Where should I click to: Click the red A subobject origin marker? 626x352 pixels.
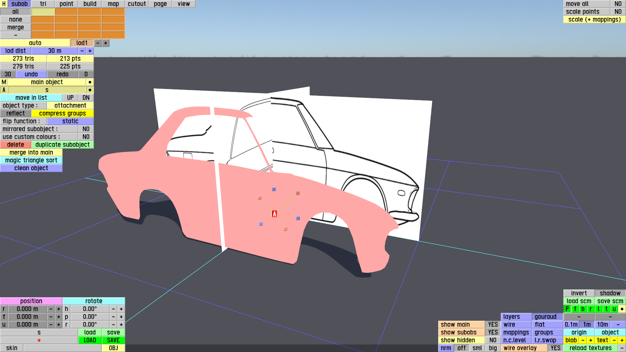(x=274, y=214)
